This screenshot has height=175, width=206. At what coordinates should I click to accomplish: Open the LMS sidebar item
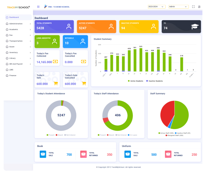click(11, 70)
